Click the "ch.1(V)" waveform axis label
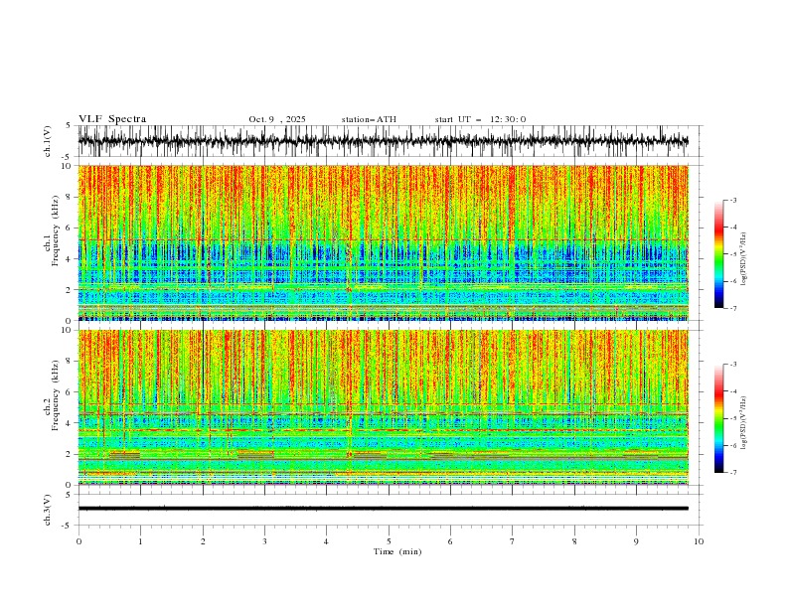The image size is (787, 608). point(48,141)
